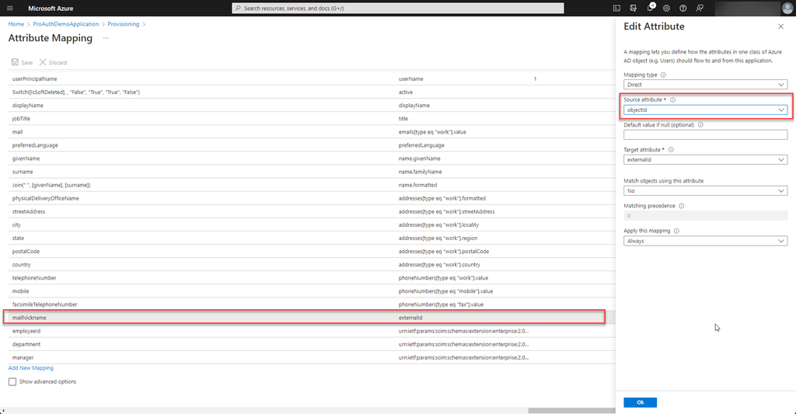Screen dimensions: 796x414
Task: Open the Apply this mapping dropdown
Action: [x=705, y=241]
